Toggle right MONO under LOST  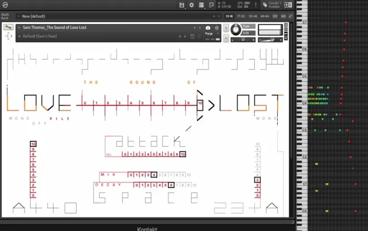(x=267, y=119)
